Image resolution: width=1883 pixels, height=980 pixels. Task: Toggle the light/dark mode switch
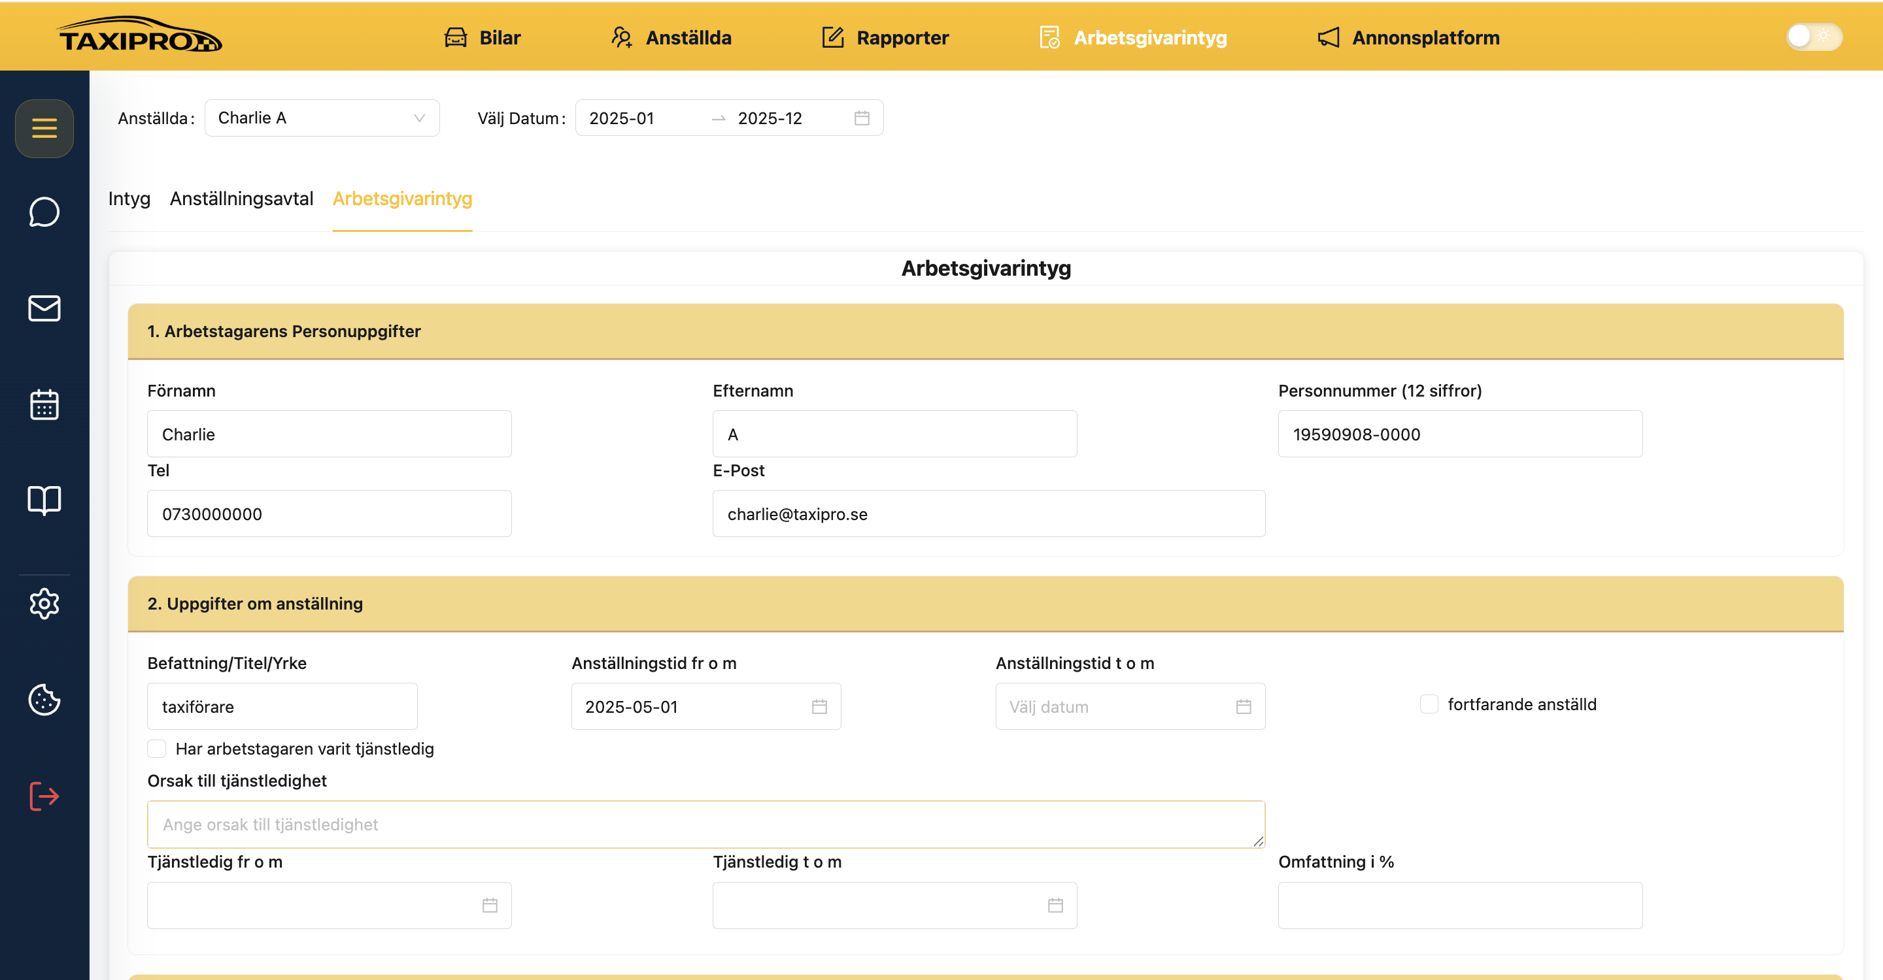1814,37
